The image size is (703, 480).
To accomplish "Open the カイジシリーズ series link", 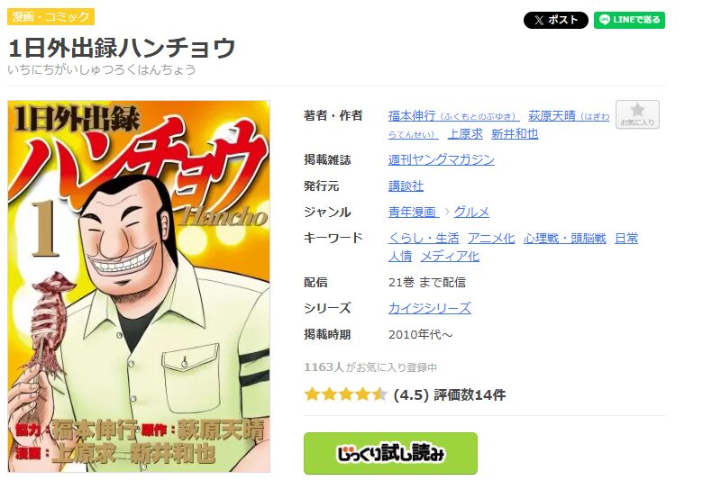I will (x=430, y=308).
